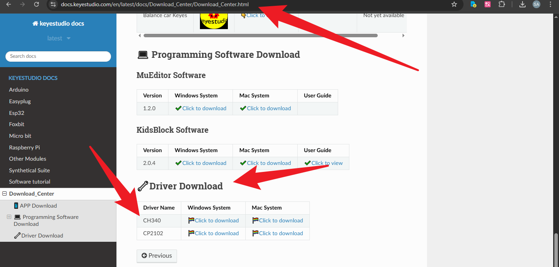The height and width of the screenshot is (267, 559).
Task: Open the Extensions puzzle icon
Action: (502, 4)
